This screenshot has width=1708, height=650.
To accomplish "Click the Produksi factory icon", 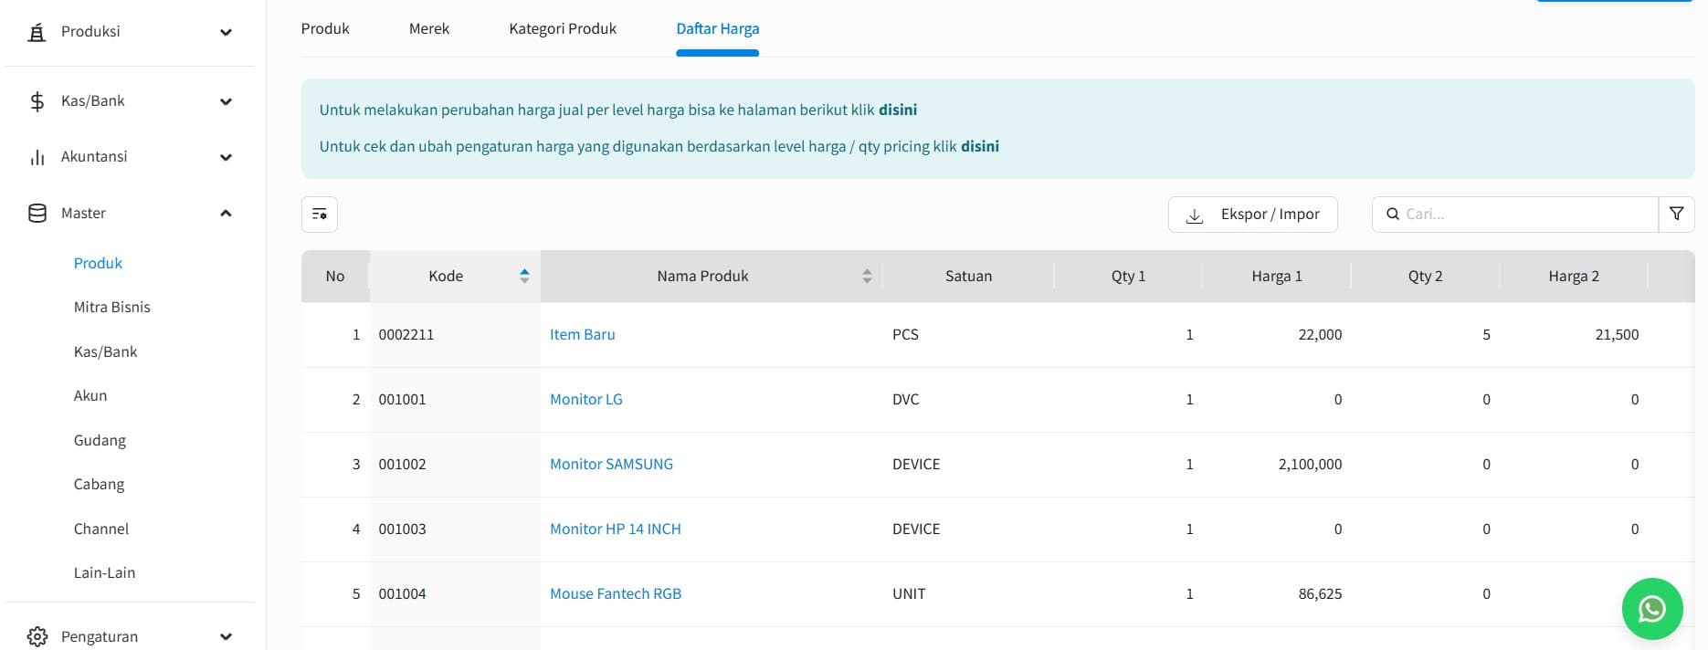I will click(37, 33).
